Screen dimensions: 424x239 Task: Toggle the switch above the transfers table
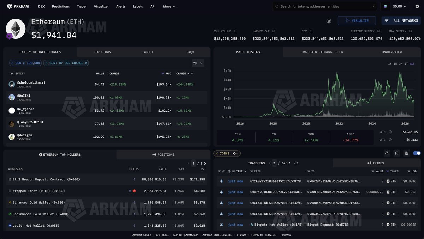[x=417, y=153]
